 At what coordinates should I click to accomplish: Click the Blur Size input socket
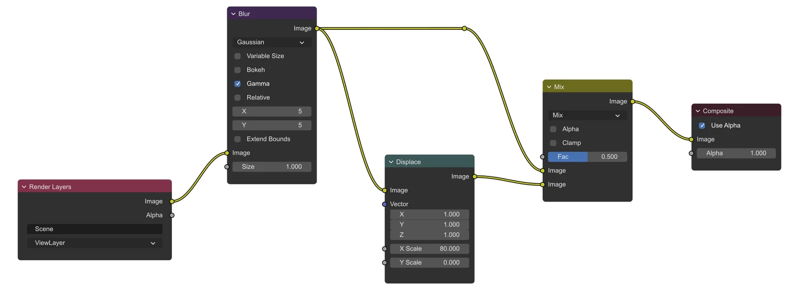(227, 167)
